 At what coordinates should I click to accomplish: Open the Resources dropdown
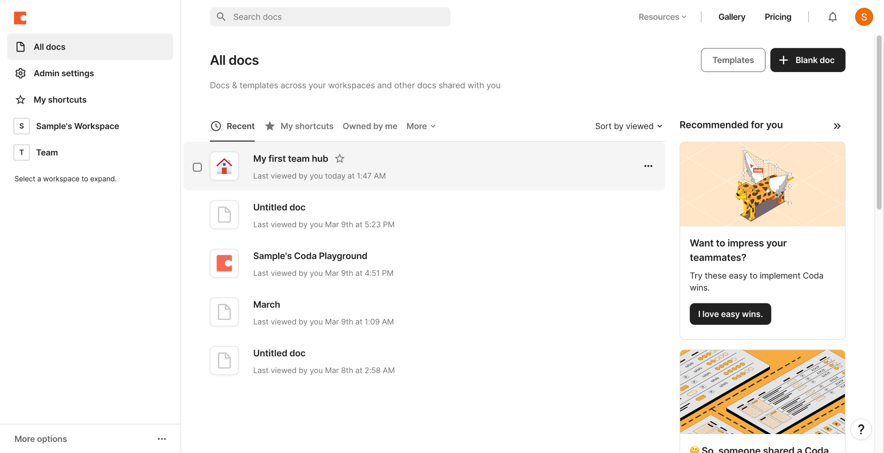(662, 17)
